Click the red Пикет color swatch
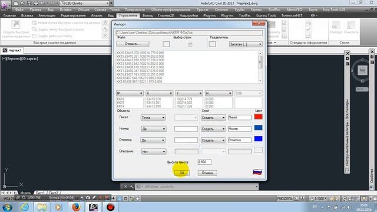 coord(258,117)
